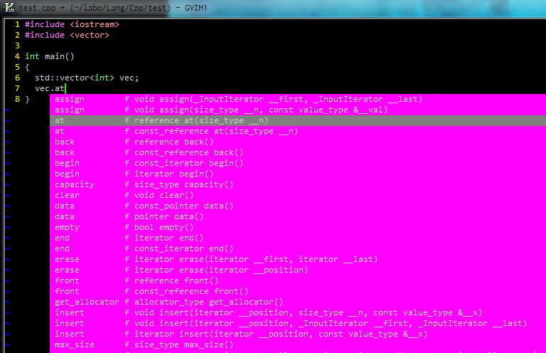This screenshot has width=546, height=353.
Task: Choose insert with size_type __n parameter
Action: point(298,312)
